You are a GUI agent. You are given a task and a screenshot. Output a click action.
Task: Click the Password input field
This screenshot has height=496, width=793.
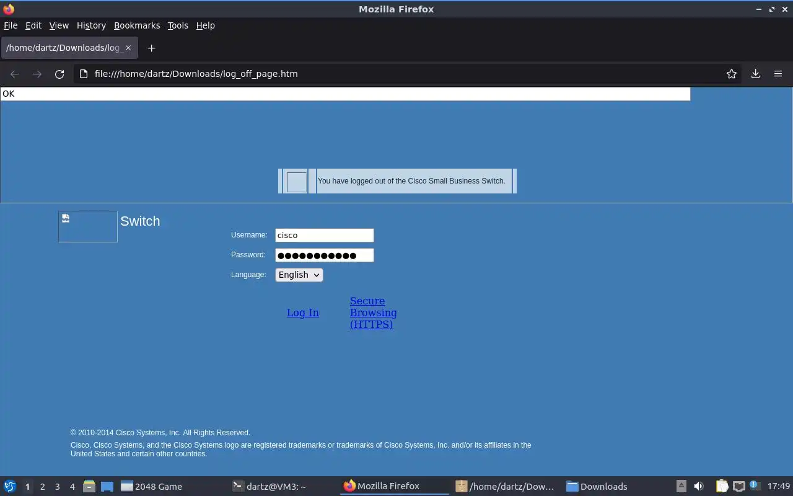[x=325, y=255]
